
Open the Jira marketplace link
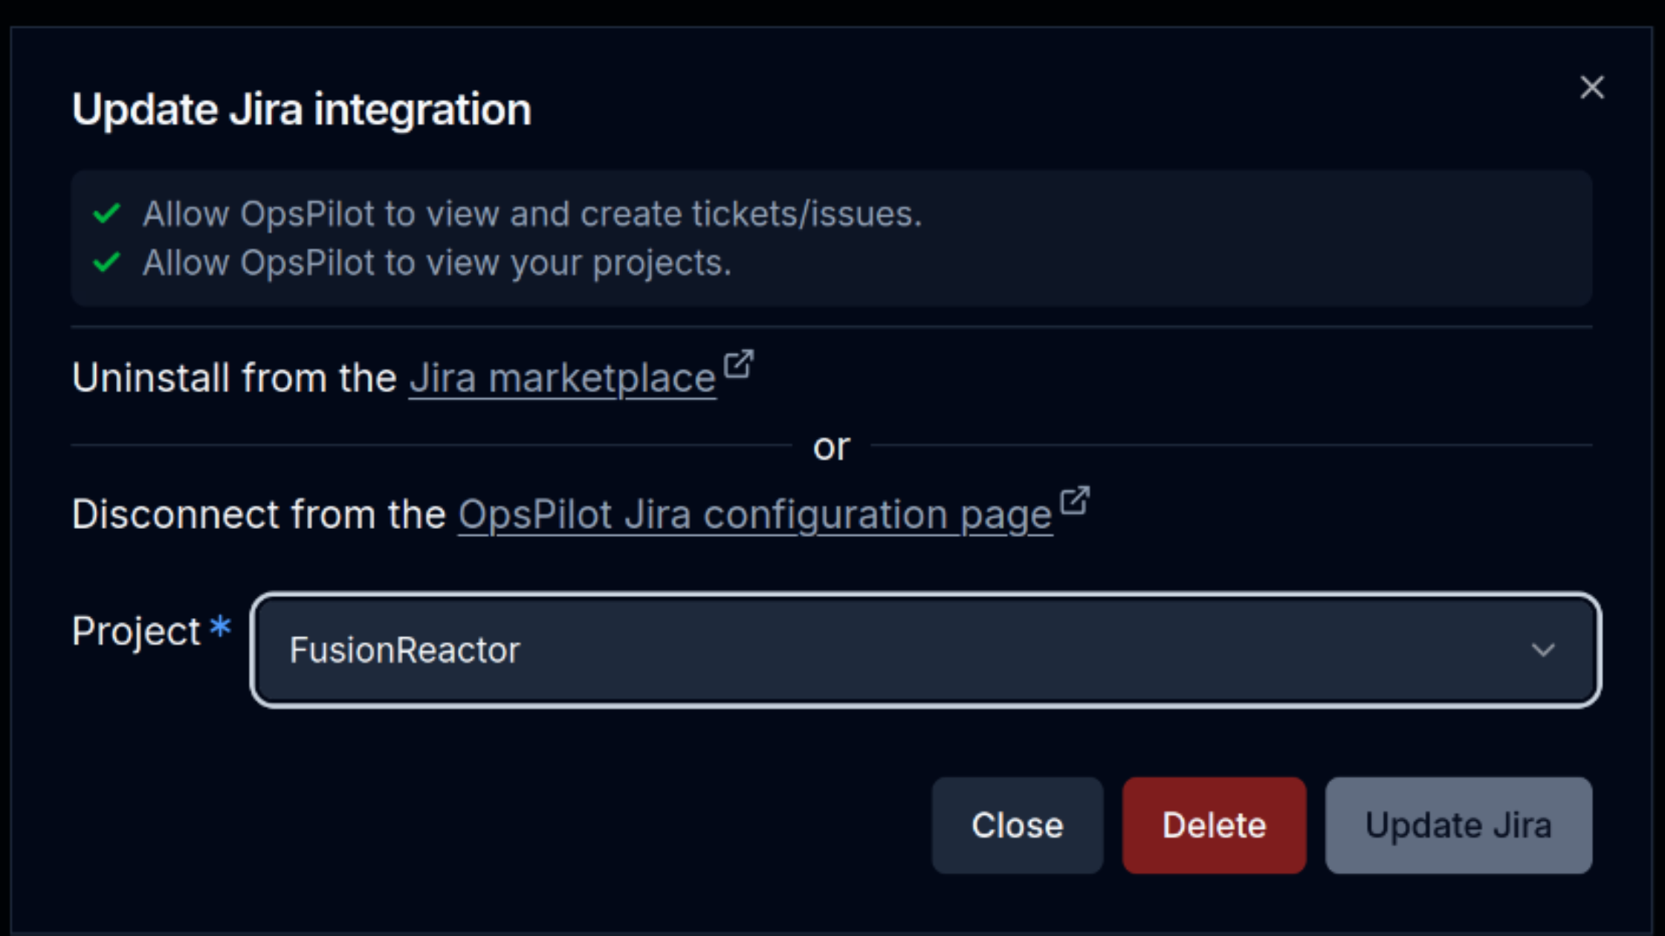[563, 377]
